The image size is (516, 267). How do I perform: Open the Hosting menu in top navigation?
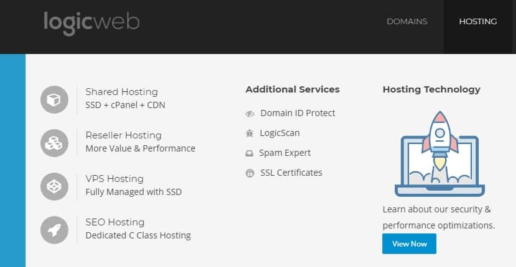(478, 21)
